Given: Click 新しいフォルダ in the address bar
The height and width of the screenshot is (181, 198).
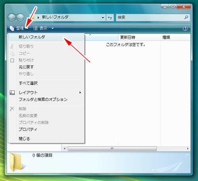Looking at the screenshot, I should coord(55,17).
